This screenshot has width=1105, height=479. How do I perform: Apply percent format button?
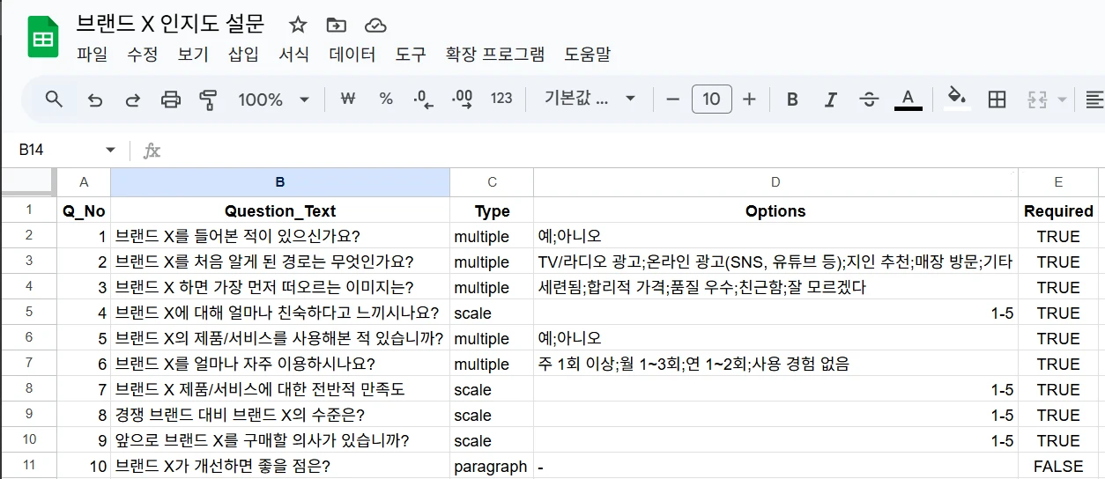386,99
